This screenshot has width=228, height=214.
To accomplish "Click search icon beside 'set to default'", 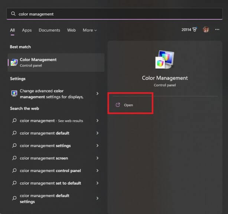I will click(14, 183).
